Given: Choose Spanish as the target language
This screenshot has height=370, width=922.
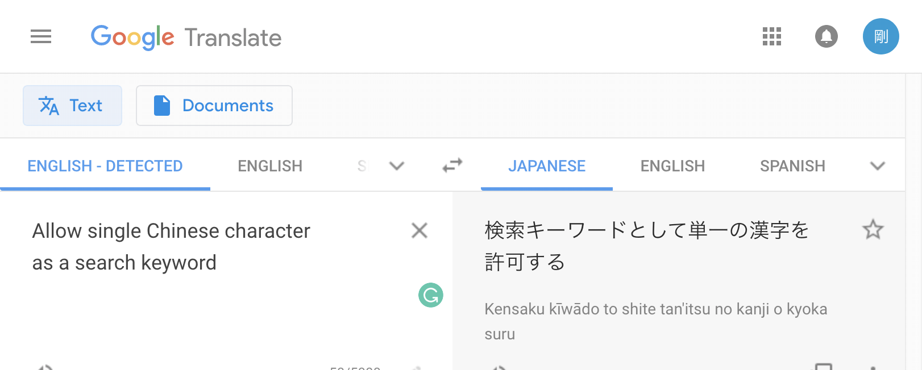Looking at the screenshot, I should [x=792, y=166].
